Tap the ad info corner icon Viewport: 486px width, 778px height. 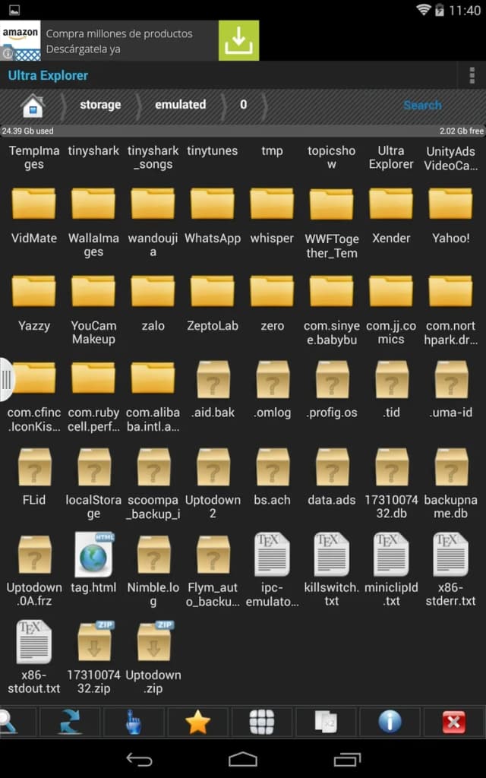6,54
